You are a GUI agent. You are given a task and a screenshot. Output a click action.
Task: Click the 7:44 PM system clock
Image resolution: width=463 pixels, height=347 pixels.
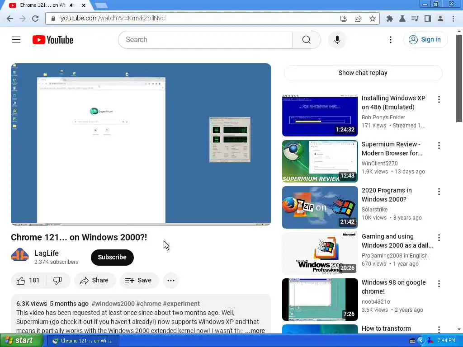[x=446, y=341]
